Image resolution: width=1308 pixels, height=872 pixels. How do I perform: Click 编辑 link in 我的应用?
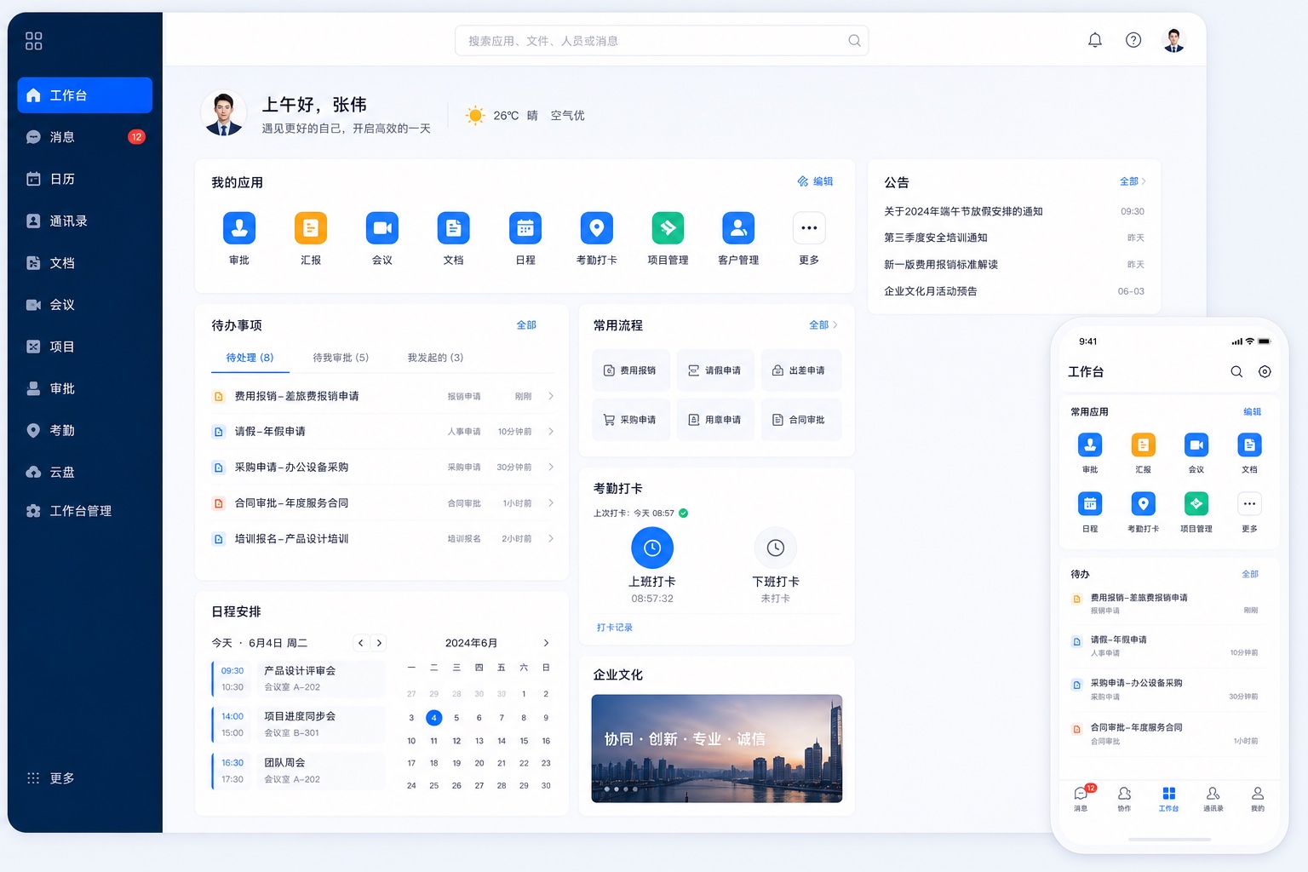pos(815,181)
